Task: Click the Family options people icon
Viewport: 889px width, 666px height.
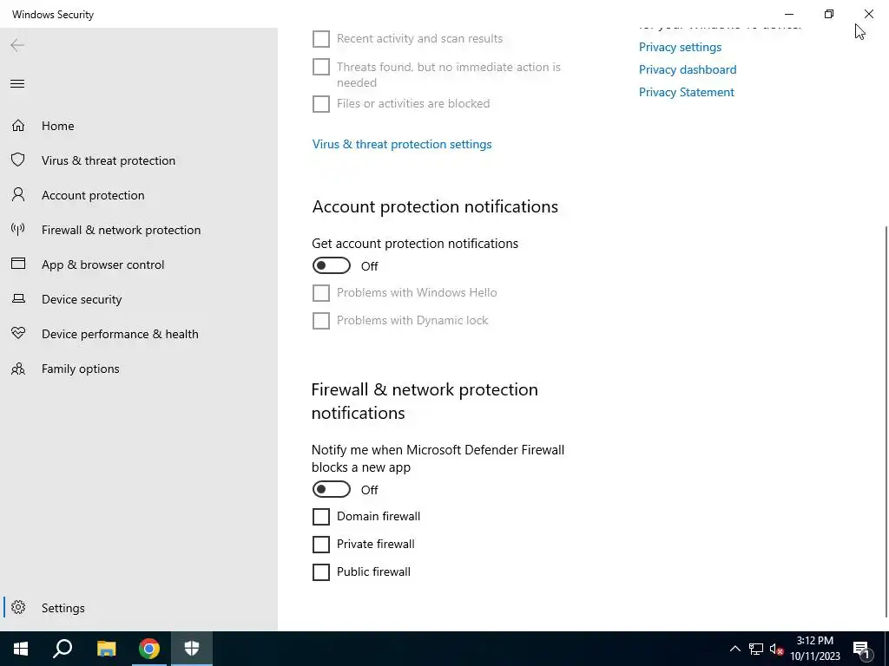Action: (18, 369)
